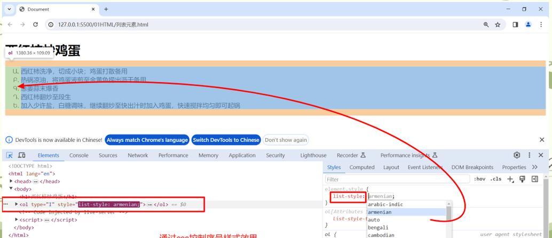This screenshot has height=238, width=552.
Task: Switch to the Performance insights panel
Action: [x=409, y=155]
